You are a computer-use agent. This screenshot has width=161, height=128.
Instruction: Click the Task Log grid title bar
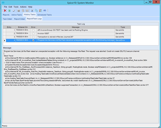click(x=81, y=24)
